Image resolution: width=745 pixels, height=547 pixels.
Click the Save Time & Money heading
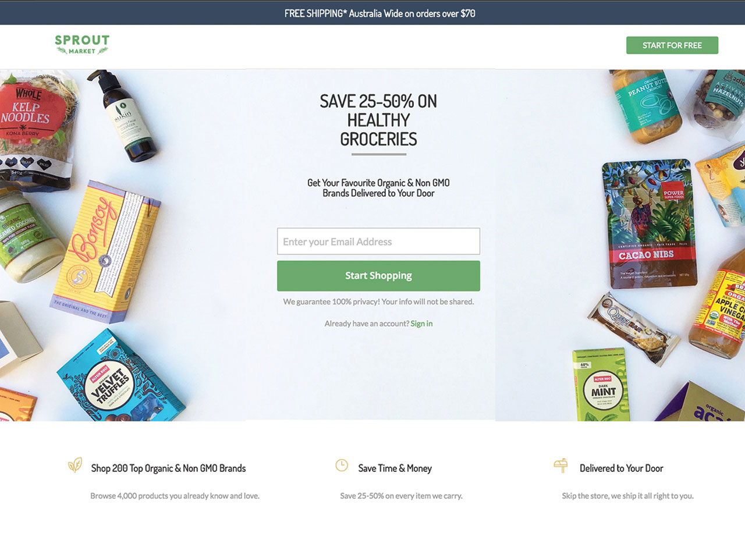click(x=395, y=468)
